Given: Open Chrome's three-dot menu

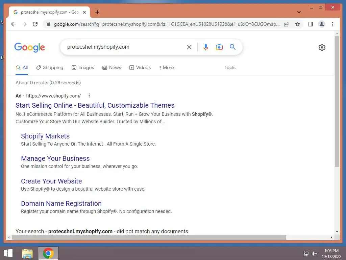Looking at the screenshot, I should (332, 24).
